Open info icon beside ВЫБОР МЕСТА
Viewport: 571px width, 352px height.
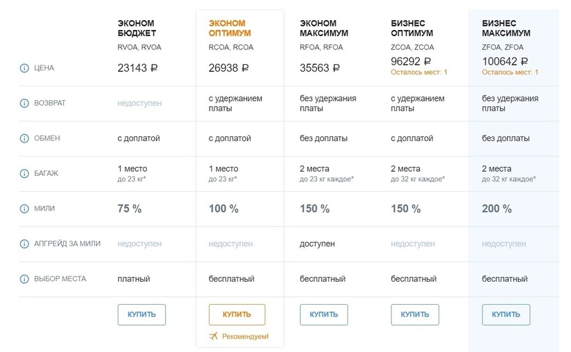tap(24, 279)
